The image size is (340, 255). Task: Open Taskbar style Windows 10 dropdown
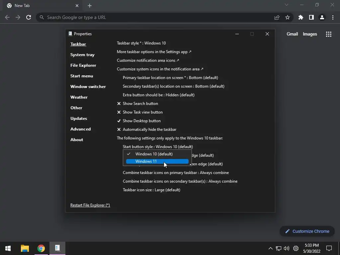coord(141,43)
